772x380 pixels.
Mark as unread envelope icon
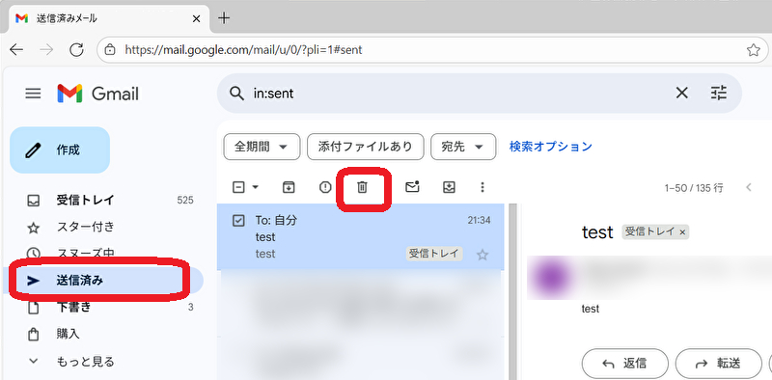(412, 187)
